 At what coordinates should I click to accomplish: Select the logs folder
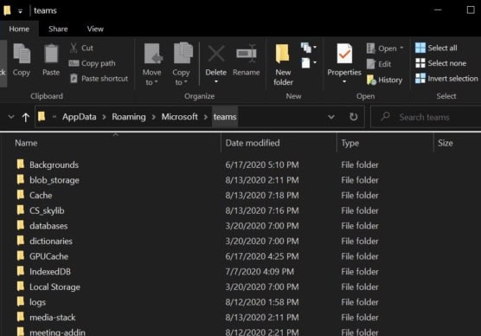pyautogui.click(x=37, y=302)
